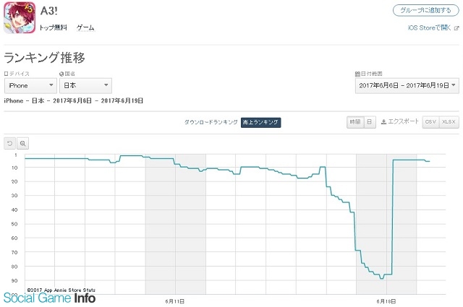Open the 日本 country dropdown
The width and height of the screenshot is (463, 307).
[85, 85]
